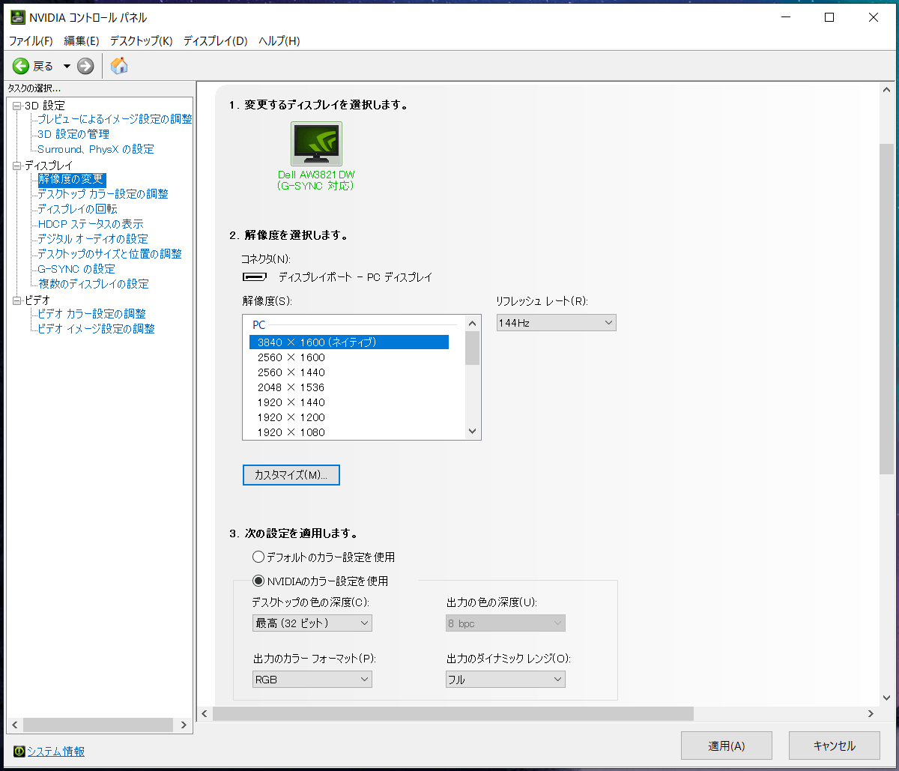Open 3D 設定の管理 in tree
899x771 pixels.
pyautogui.click(x=73, y=134)
